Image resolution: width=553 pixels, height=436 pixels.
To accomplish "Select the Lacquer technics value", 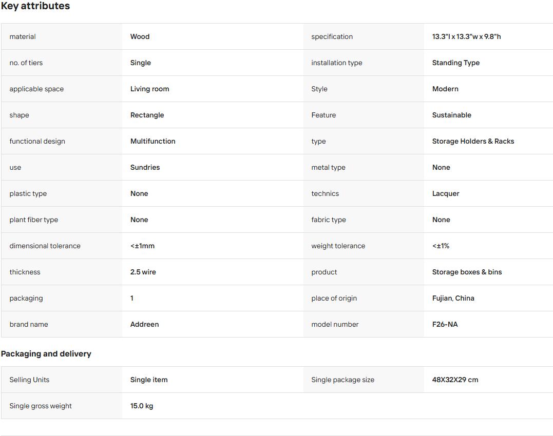I will 446,193.
